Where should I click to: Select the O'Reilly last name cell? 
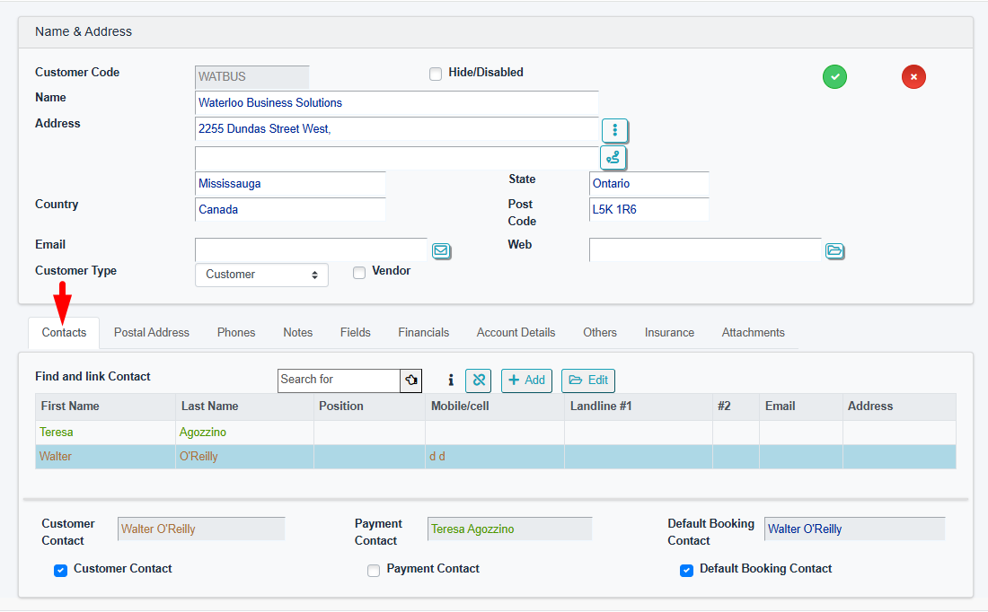coord(244,457)
